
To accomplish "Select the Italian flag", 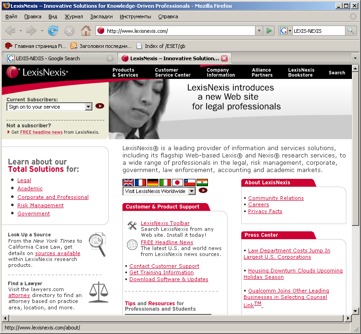I will (x=165, y=183).
